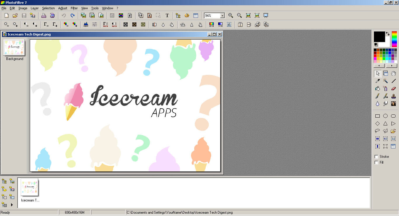Open the File menu
The width and height of the screenshot is (399, 216).
(x=4, y=8)
